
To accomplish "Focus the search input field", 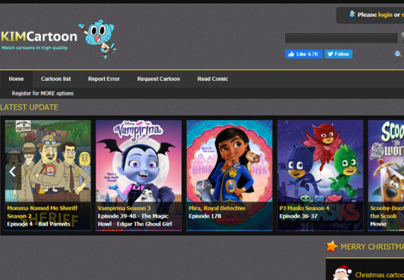I will (x=341, y=38).
